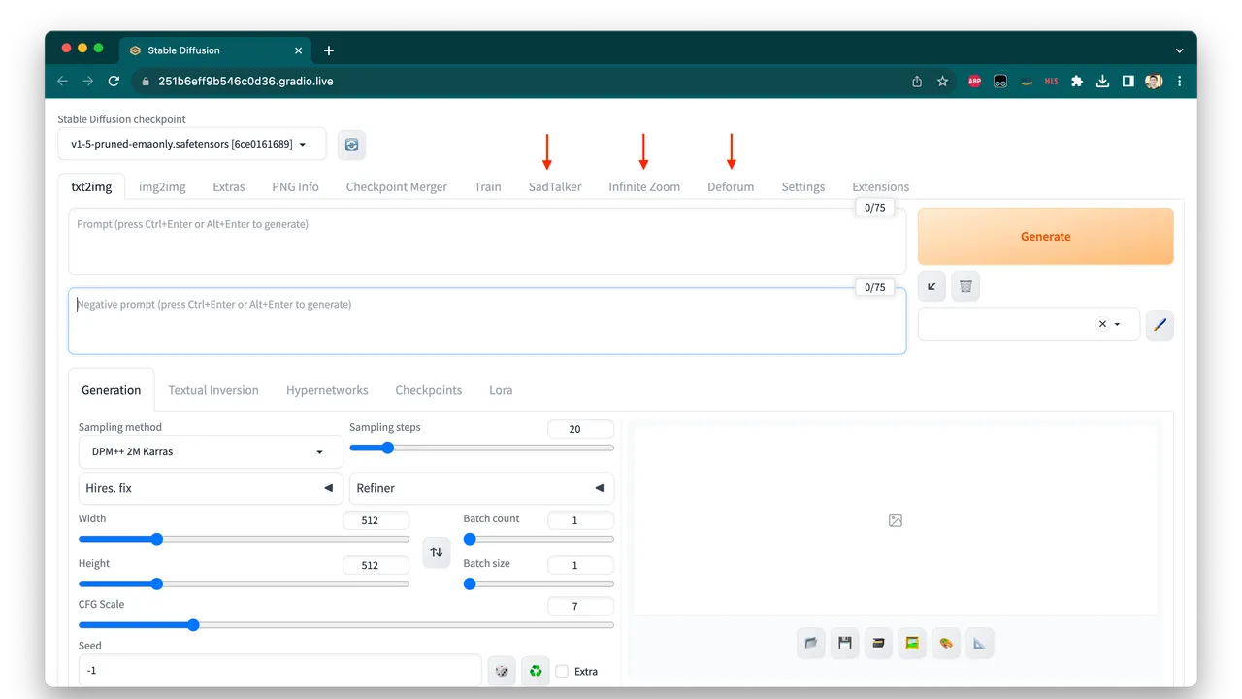
Task: Show Chrome downloads
Action: (x=1102, y=82)
